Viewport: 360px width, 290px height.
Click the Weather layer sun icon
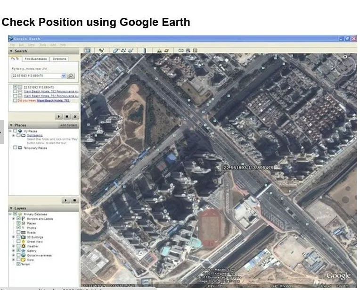pyautogui.click(x=23, y=246)
